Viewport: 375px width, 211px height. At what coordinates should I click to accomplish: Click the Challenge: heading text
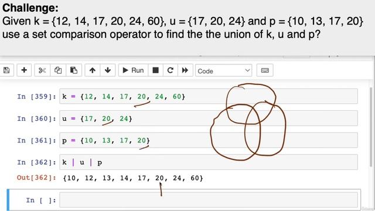click(x=30, y=8)
